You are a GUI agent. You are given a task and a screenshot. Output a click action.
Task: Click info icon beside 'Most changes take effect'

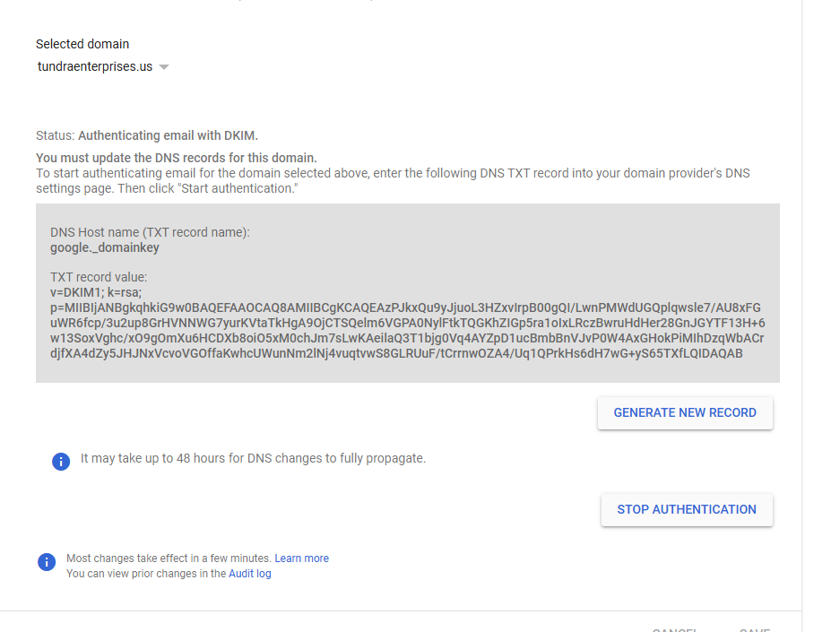(47, 561)
